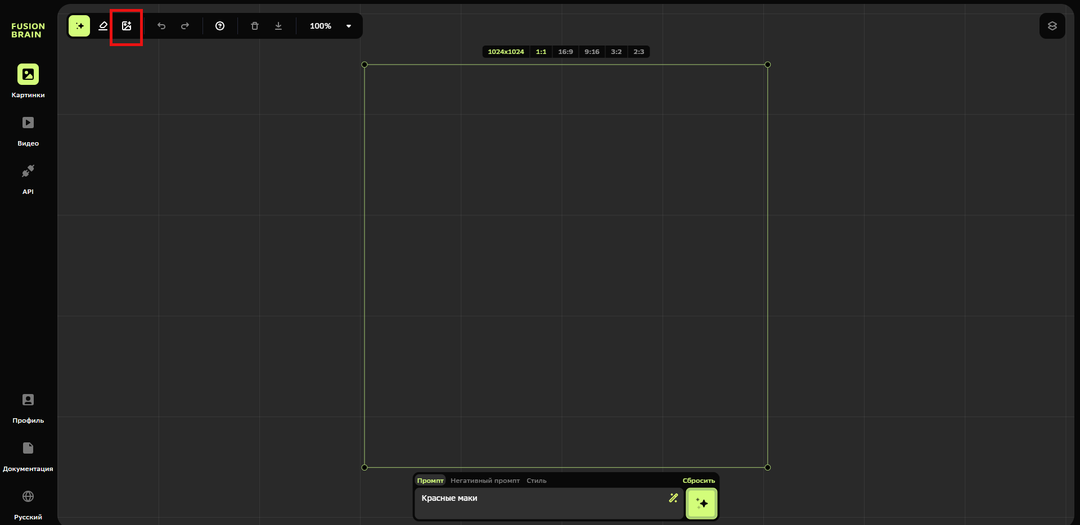1080x525 pixels.
Task: Delete canvas with trash icon
Action: (255, 26)
